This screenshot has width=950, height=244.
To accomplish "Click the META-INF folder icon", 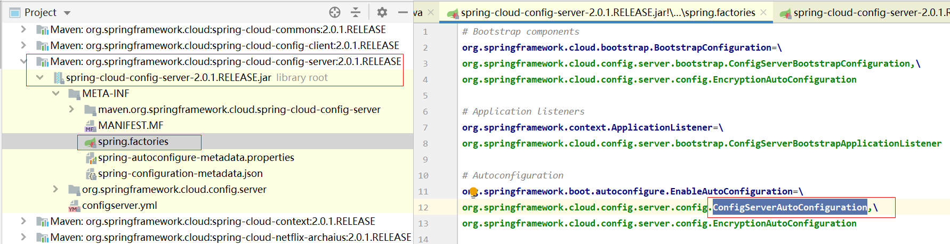I will (x=74, y=94).
